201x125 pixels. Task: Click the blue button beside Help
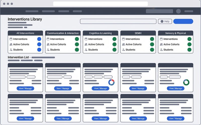(x=183, y=21)
